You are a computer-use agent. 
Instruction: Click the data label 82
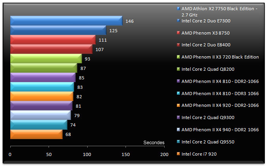coord(79,97)
